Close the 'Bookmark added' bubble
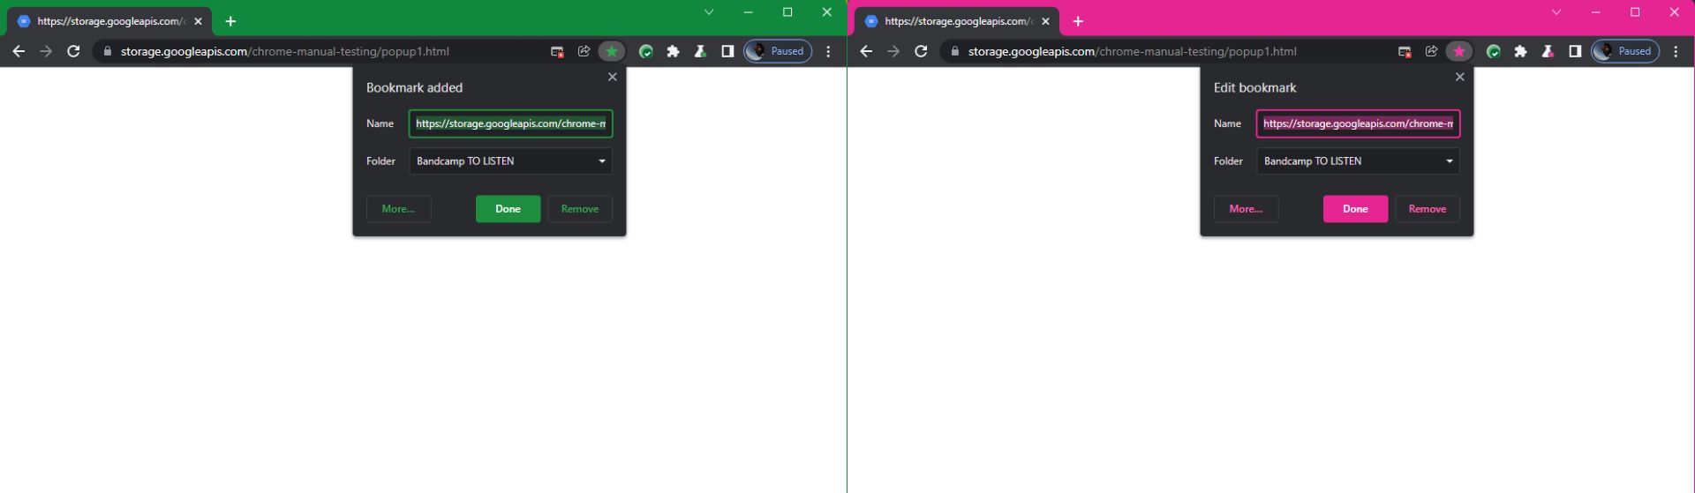The width and height of the screenshot is (1695, 493). coord(613,77)
